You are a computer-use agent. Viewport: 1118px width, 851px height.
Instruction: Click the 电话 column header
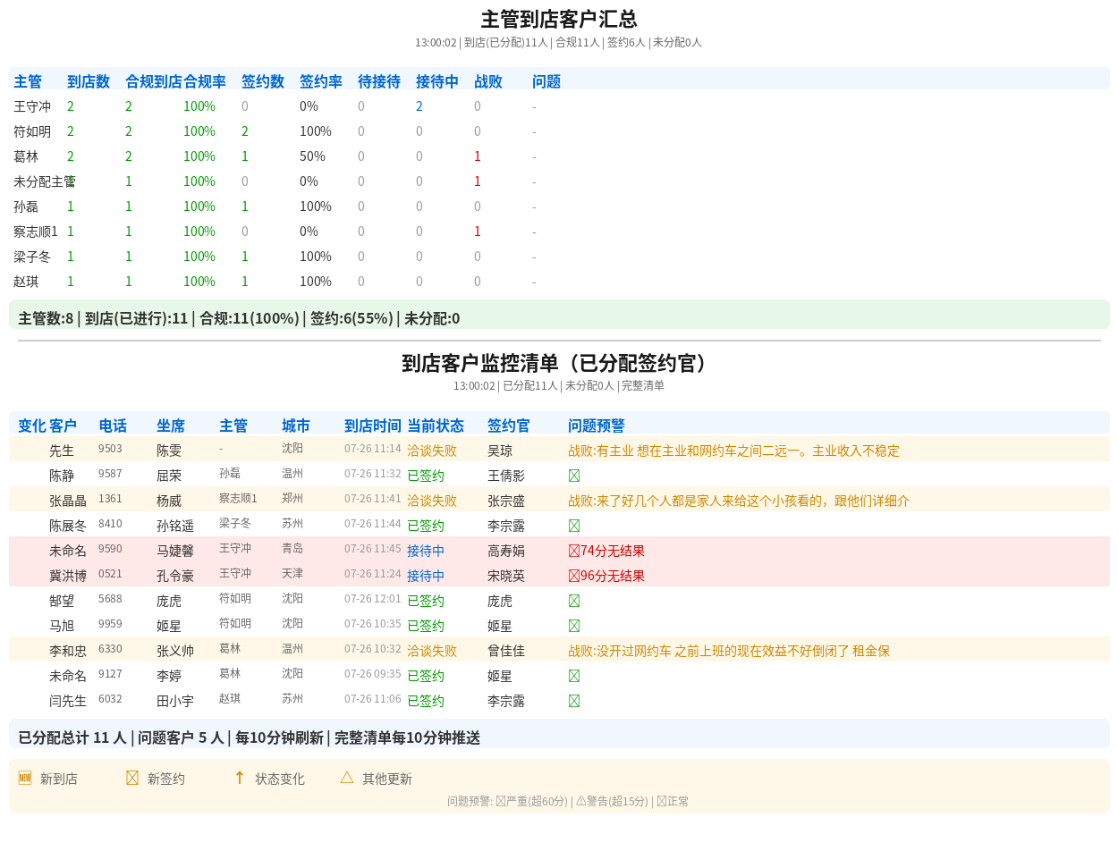click(x=113, y=425)
